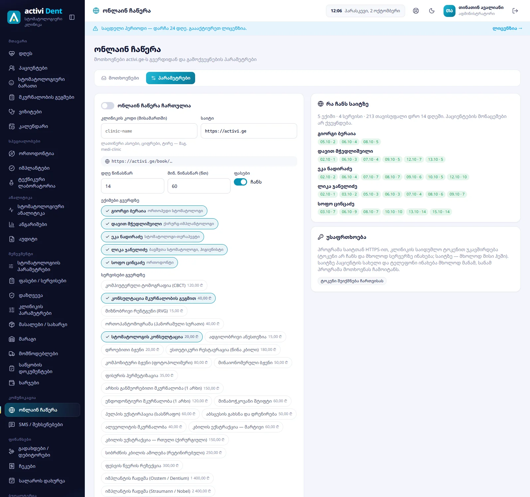This screenshot has height=497, width=530.
Task: Click კლინიკის კოდი clinic-name input field
Action: point(149,131)
